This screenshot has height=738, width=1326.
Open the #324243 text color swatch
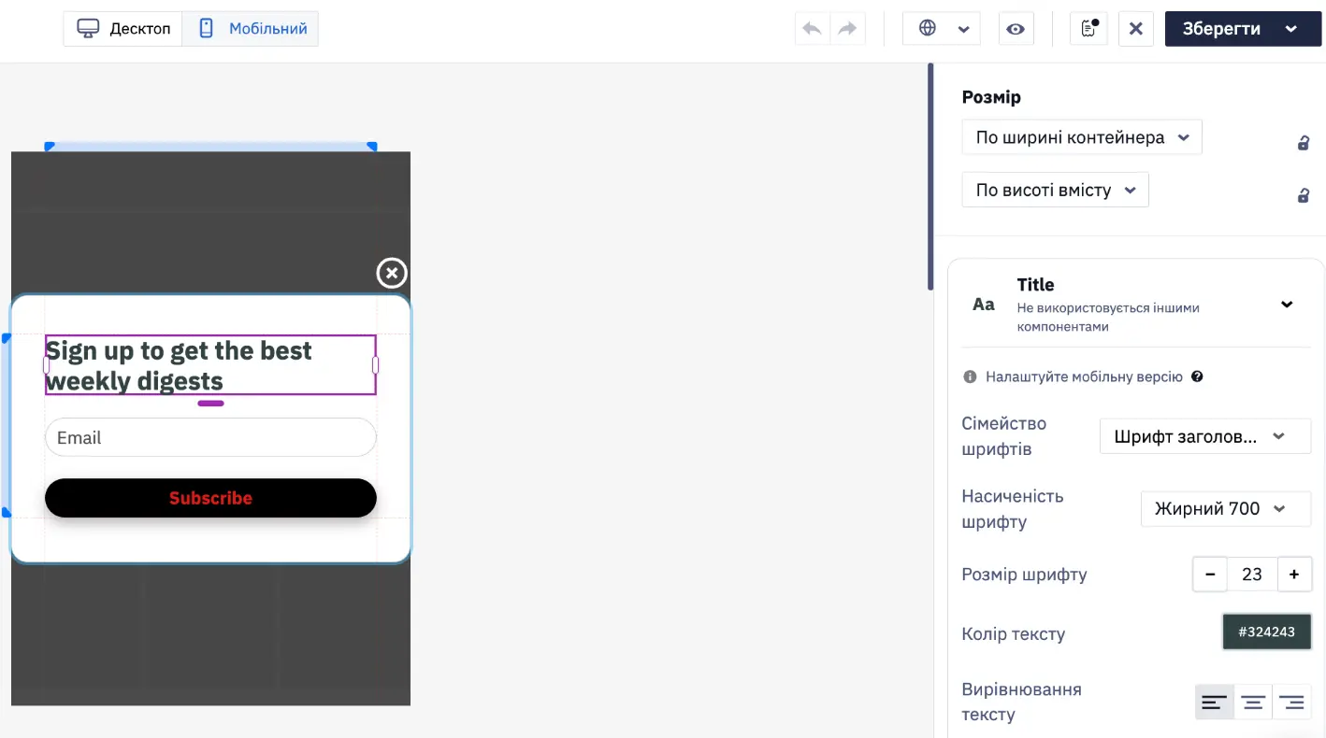1267,632
